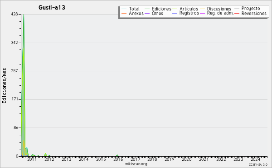Viewport: 272px width, 168px height.
Task: Click the 2024 x-axis label
Action: pyautogui.click(x=255, y=159)
